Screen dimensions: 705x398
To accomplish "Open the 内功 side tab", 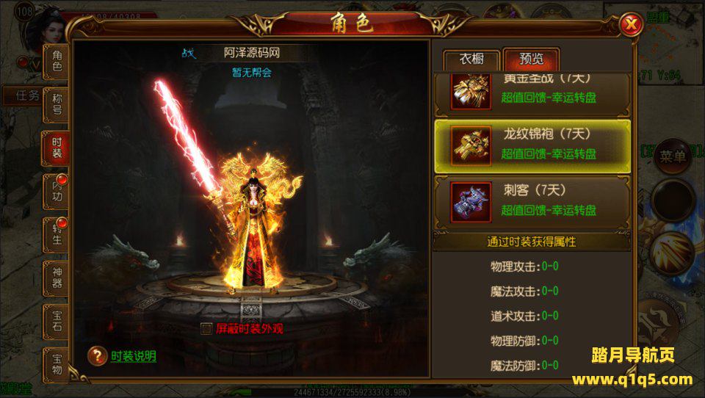I will click(x=56, y=192).
